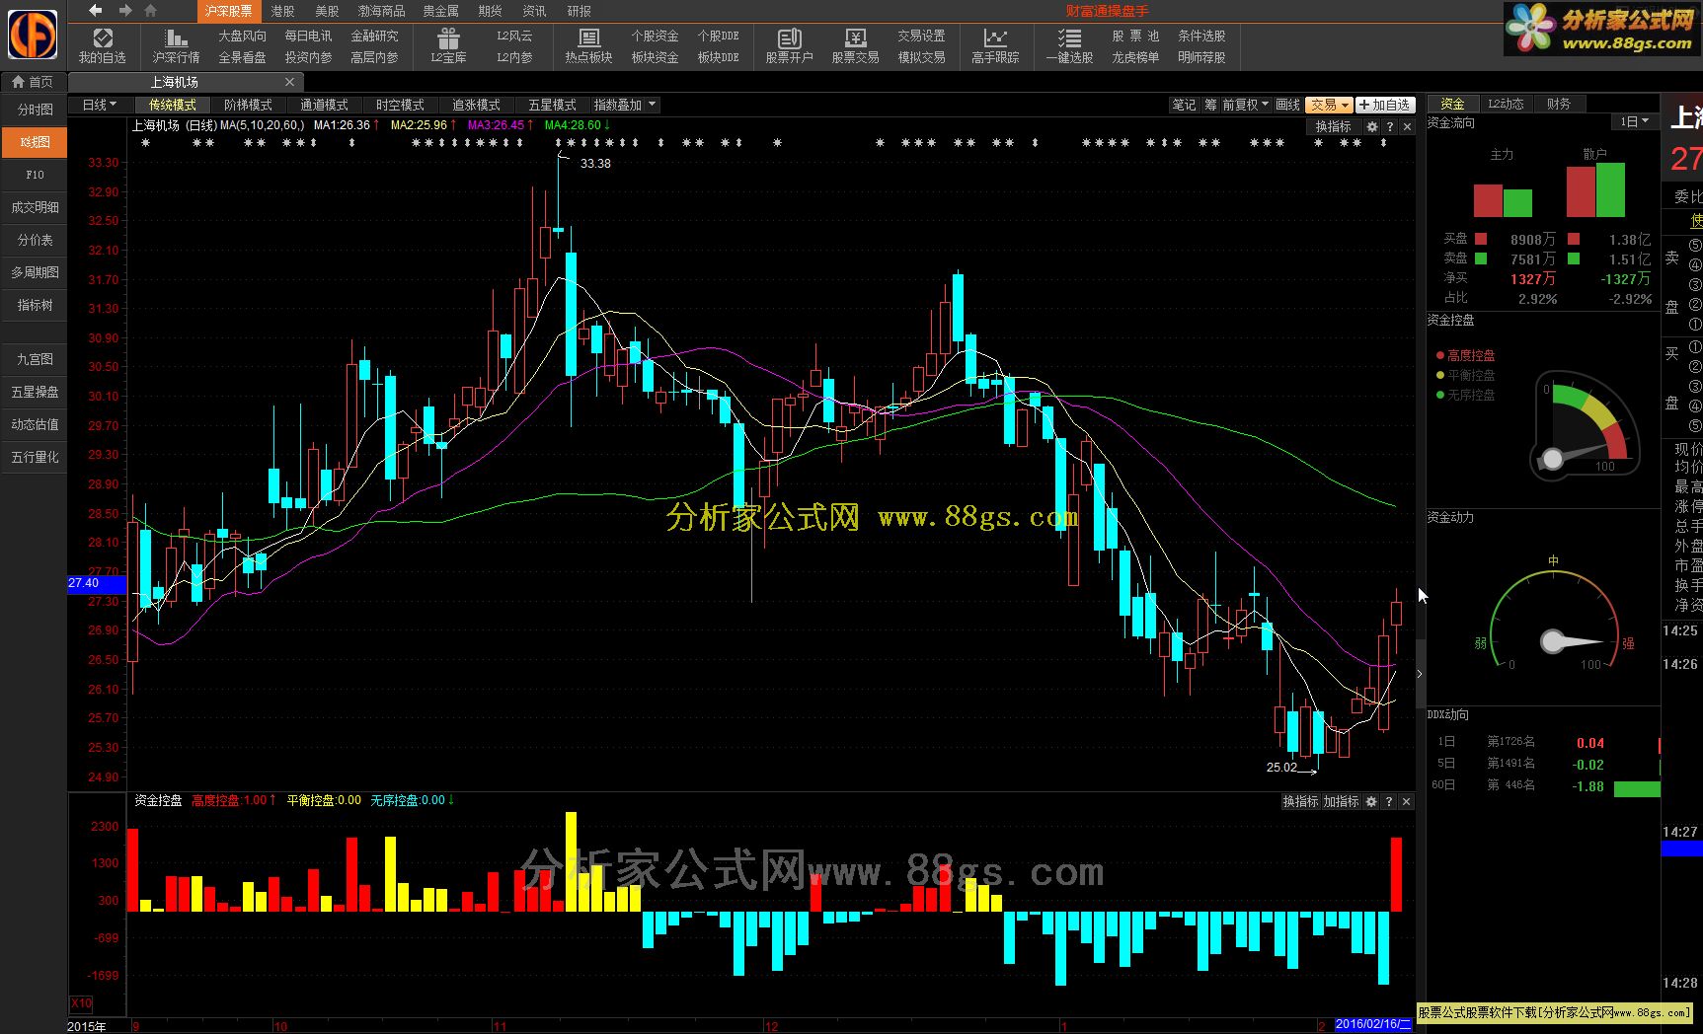
Task: Click the 股票交易 stock trading icon
Action: [x=855, y=46]
